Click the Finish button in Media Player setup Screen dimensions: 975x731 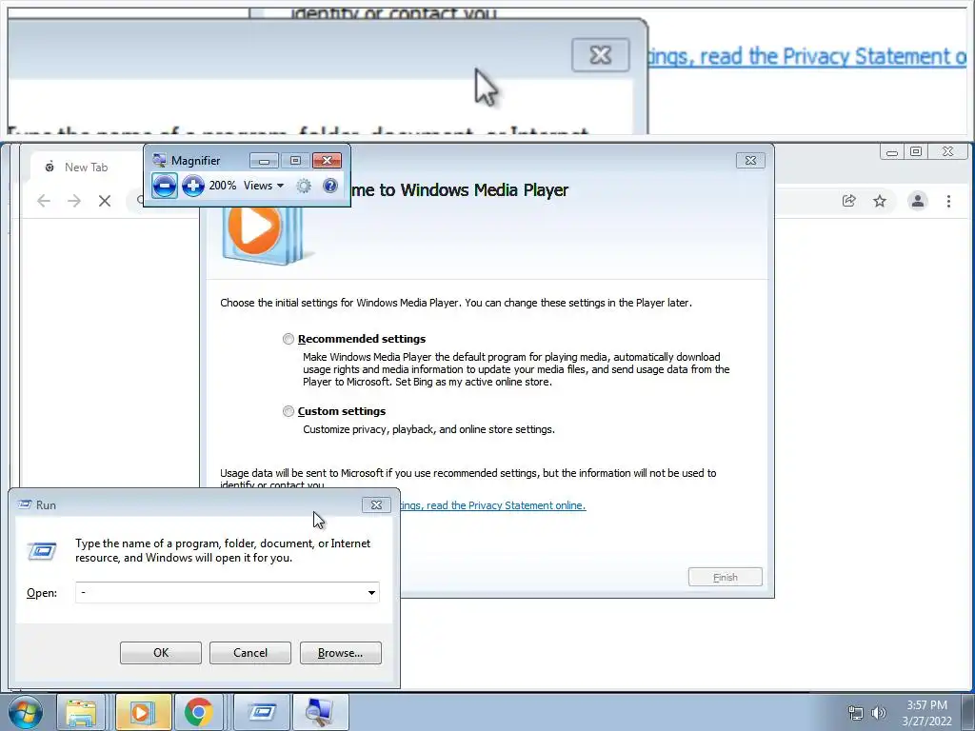(725, 577)
